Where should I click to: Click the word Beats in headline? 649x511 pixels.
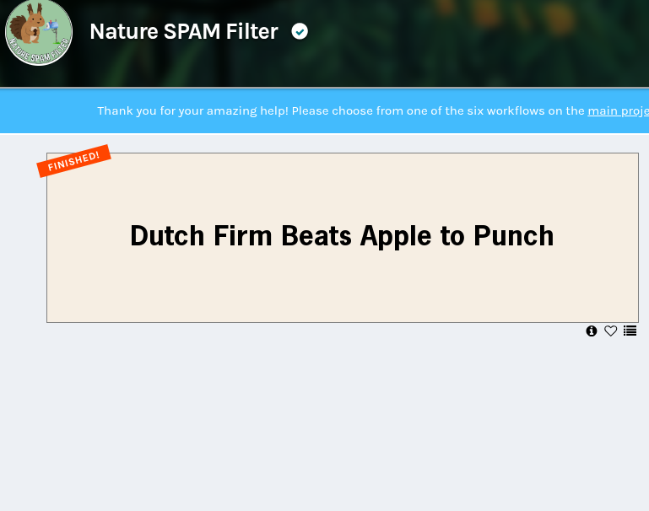point(316,236)
